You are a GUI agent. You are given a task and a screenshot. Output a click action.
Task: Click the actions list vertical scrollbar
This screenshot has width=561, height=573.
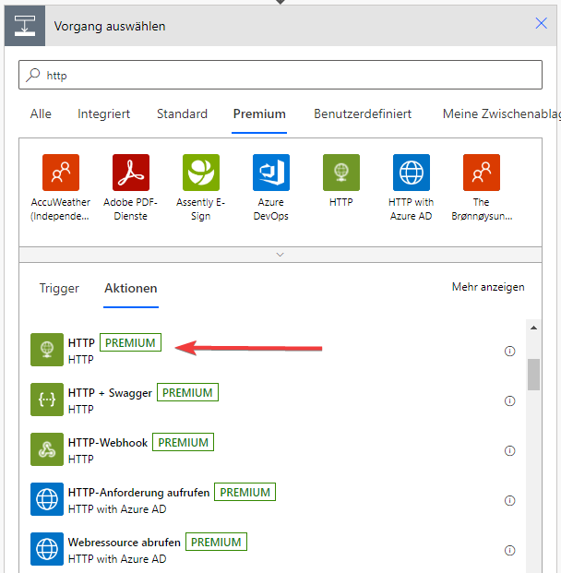(x=533, y=374)
